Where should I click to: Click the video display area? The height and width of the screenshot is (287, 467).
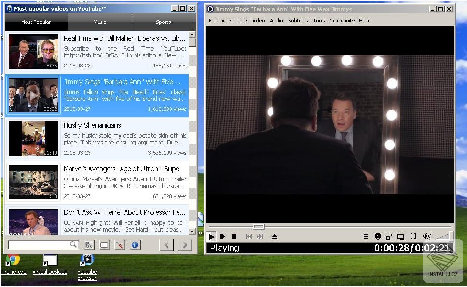coord(330,124)
